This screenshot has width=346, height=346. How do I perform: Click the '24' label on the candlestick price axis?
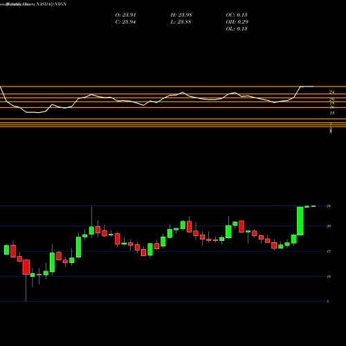(x=329, y=206)
